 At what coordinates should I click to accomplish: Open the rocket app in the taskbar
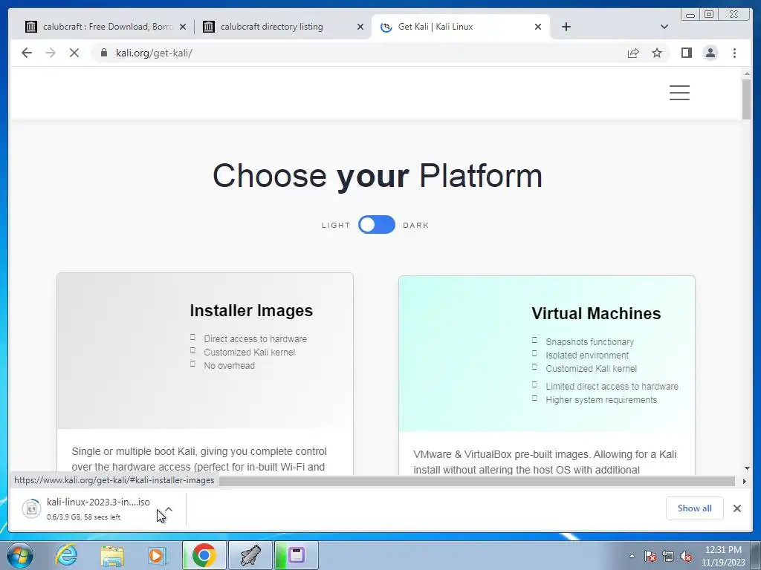coord(250,555)
